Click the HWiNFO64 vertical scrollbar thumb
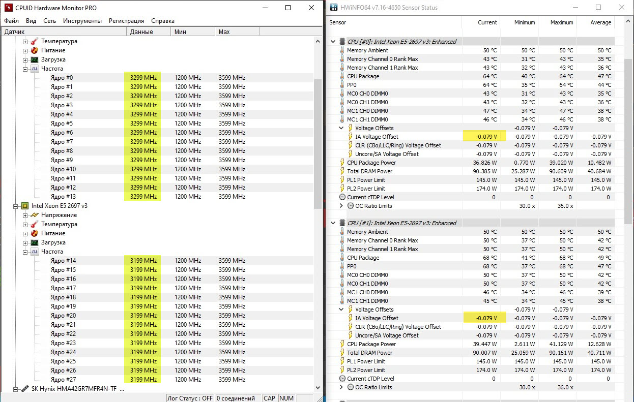This screenshot has height=402, width=634. [629, 142]
